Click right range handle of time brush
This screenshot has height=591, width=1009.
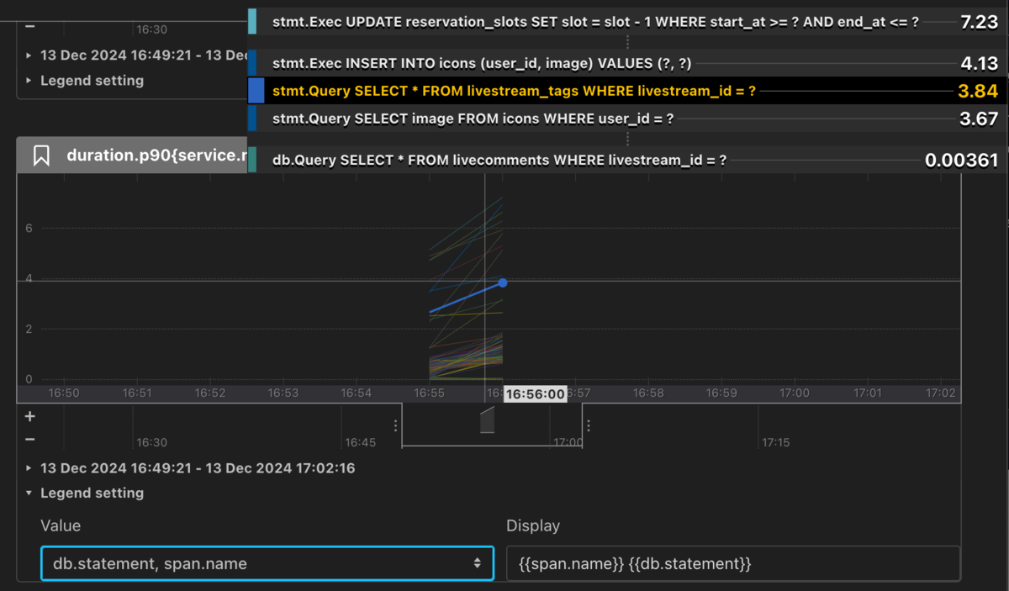[x=589, y=425]
